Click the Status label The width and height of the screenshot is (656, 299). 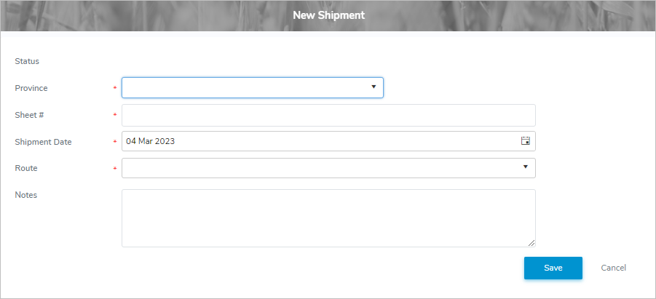click(x=27, y=61)
